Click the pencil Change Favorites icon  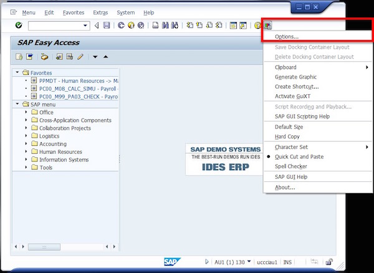80,57
